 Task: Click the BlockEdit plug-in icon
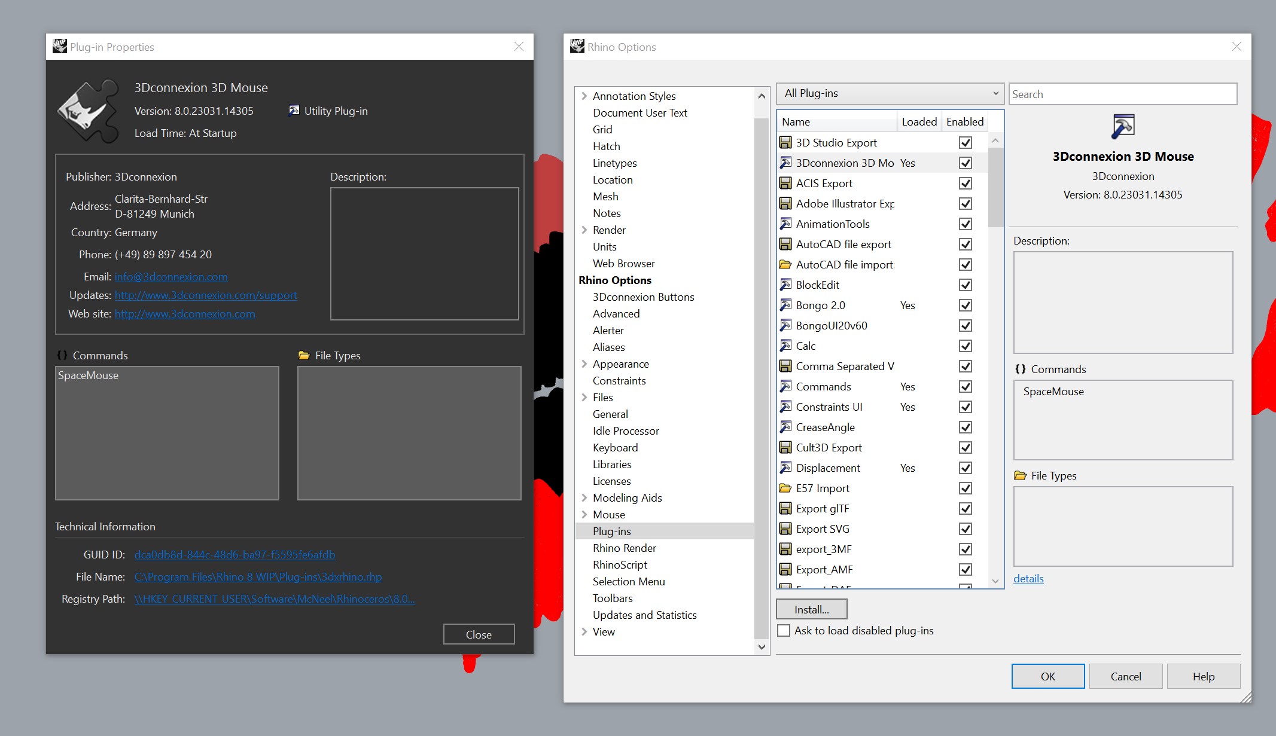tap(785, 285)
